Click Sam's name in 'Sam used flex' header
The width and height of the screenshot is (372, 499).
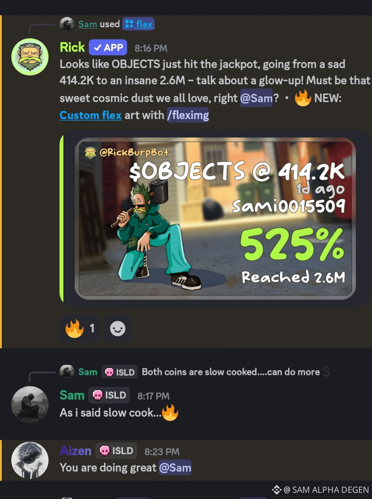click(x=87, y=24)
